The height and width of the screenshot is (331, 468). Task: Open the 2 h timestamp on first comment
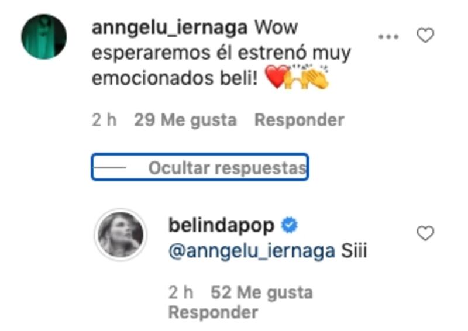point(104,120)
